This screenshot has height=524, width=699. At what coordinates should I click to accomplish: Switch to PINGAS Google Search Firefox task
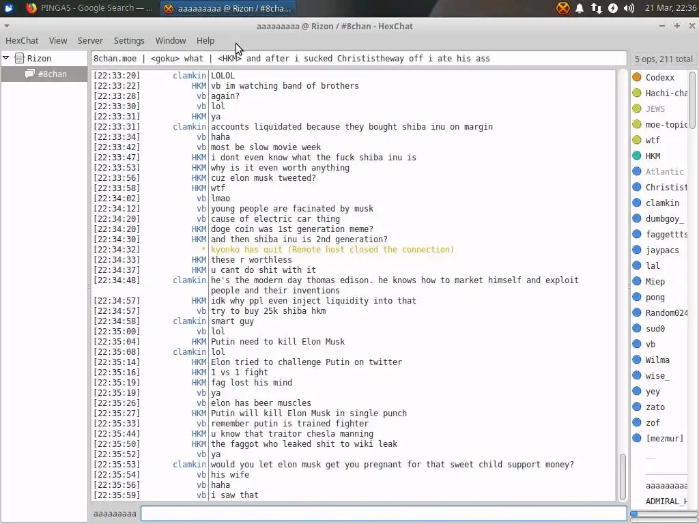pos(89,8)
